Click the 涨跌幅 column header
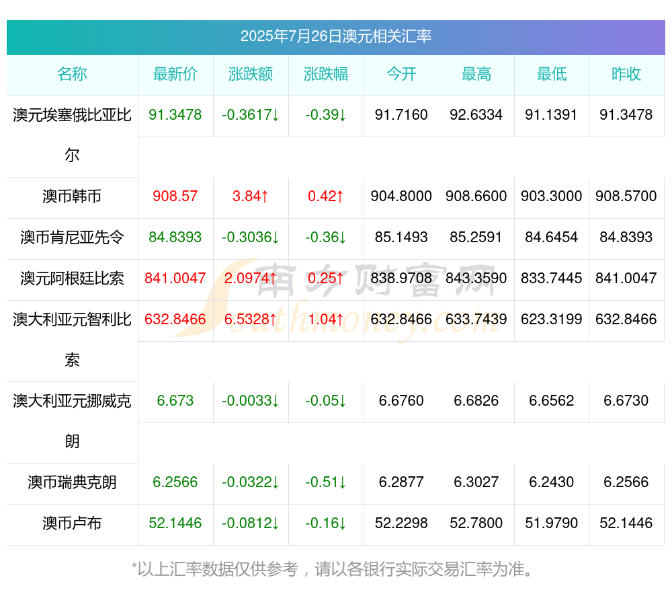 point(326,74)
